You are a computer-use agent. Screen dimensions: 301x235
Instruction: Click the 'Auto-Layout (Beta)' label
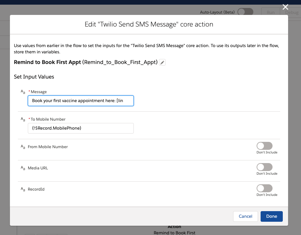(x=217, y=12)
